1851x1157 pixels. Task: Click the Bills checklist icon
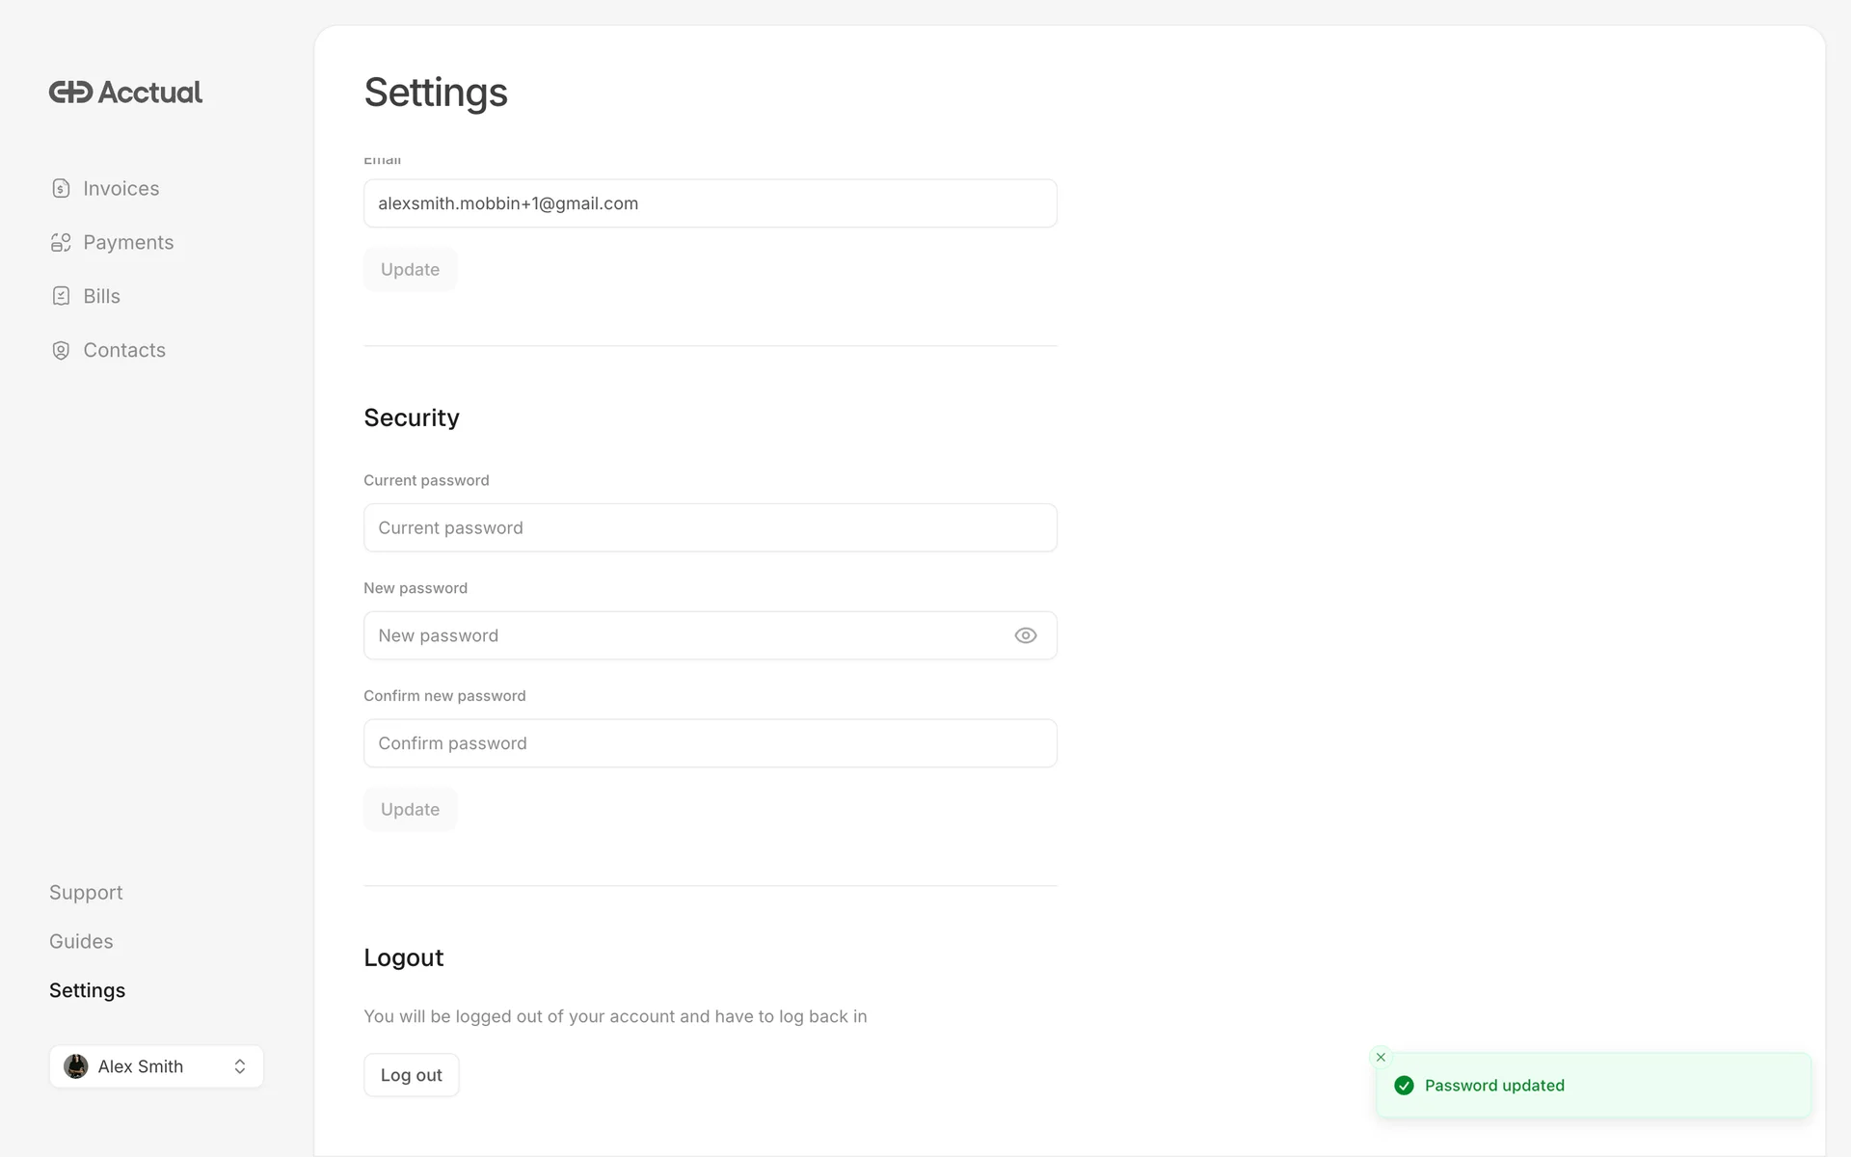point(61,296)
